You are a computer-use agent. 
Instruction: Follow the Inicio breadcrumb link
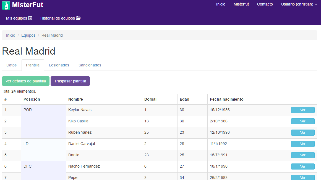click(11, 35)
